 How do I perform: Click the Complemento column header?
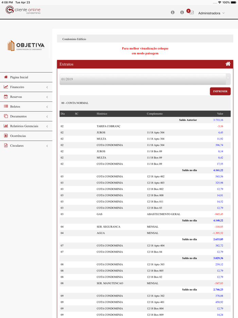point(155,114)
